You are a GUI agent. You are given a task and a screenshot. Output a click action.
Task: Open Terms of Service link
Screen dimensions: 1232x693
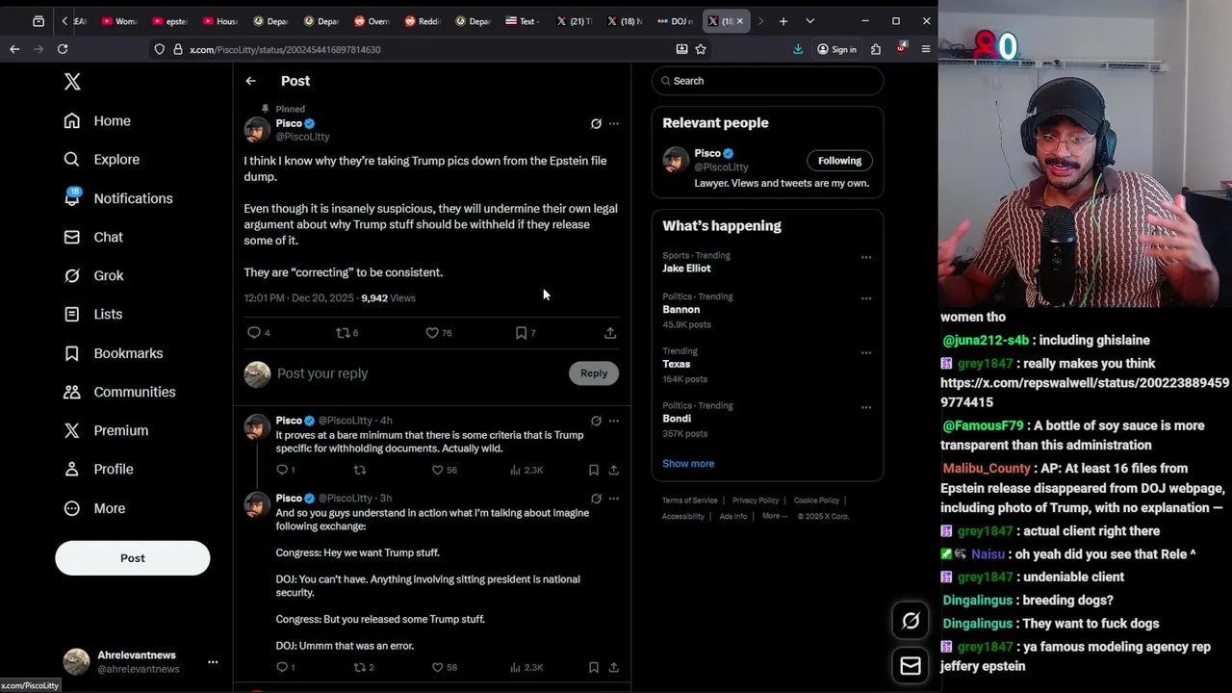click(690, 500)
